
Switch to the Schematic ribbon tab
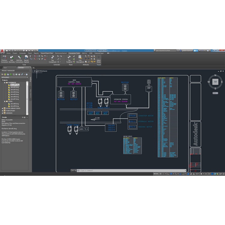pos(22,53)
